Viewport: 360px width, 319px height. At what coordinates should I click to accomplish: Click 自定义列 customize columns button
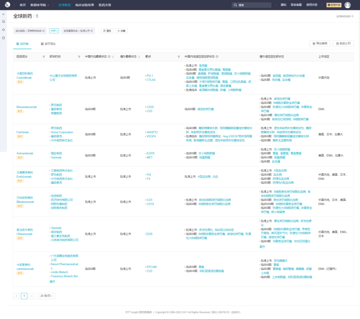343,44
